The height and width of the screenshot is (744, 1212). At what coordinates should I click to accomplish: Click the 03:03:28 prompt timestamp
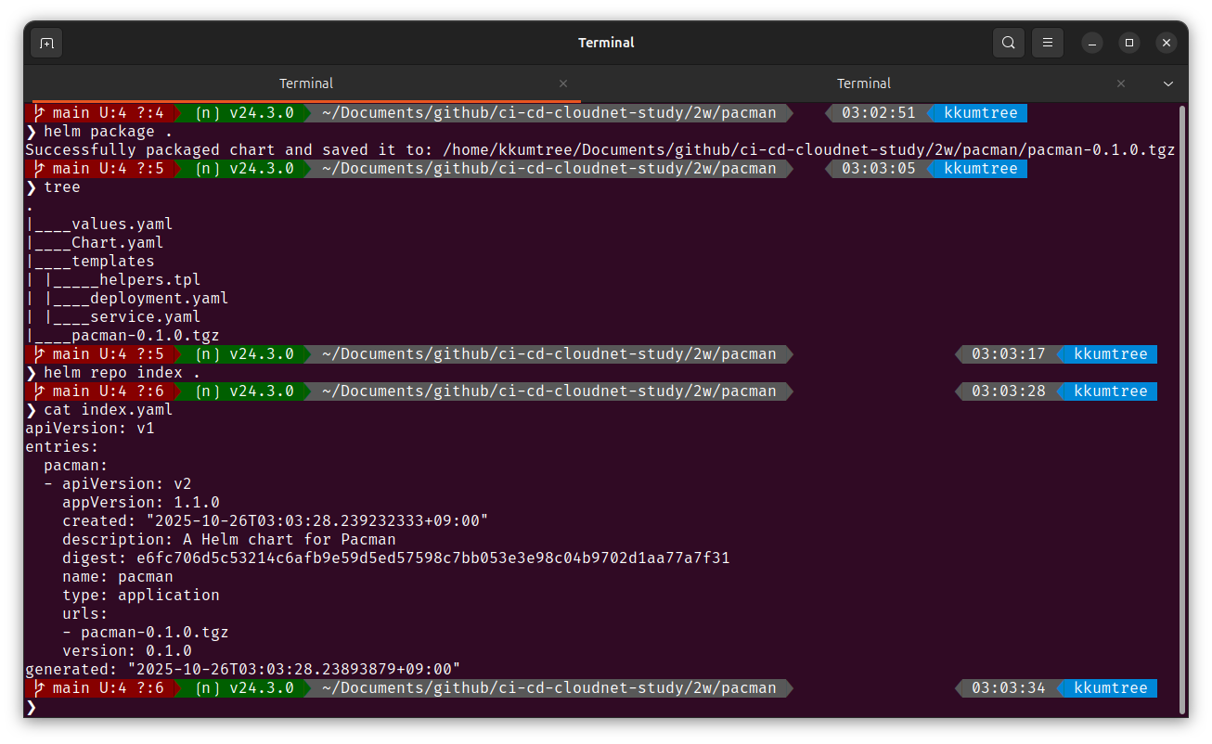pyautogui.click(x=1008, y=391)
